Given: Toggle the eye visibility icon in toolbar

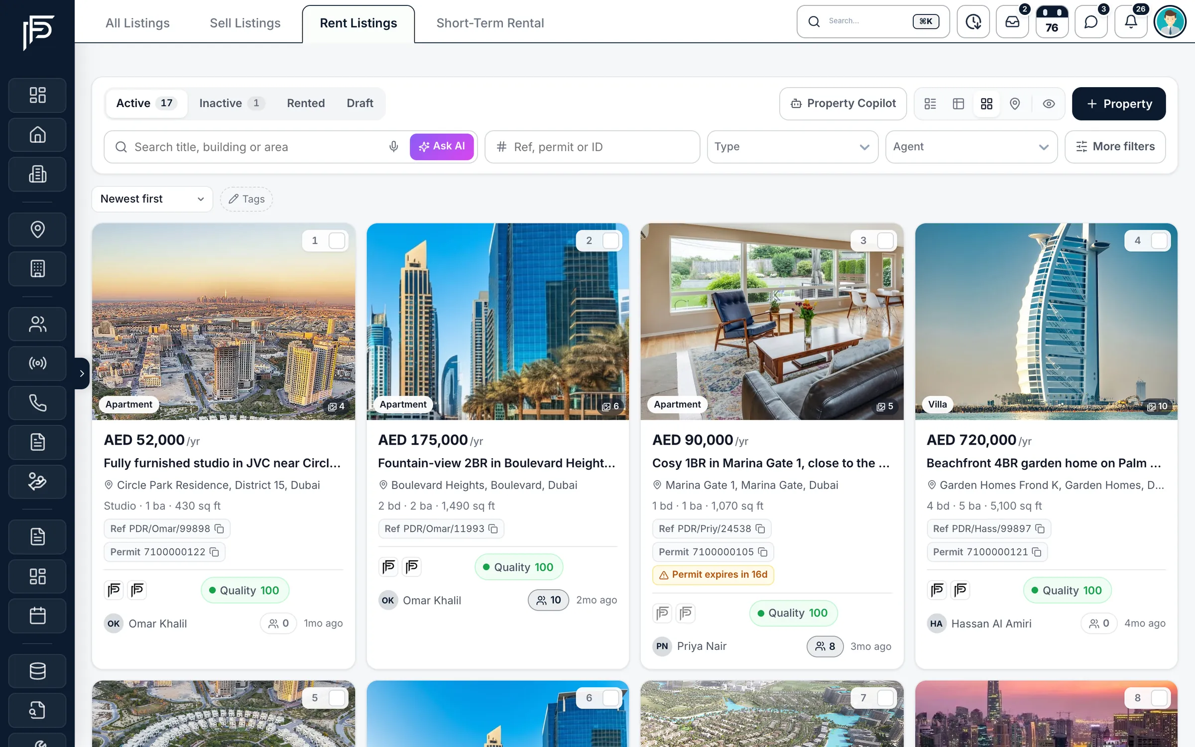Looking at the screenshot, I should pyautogui.click(x=1049, y=104).
